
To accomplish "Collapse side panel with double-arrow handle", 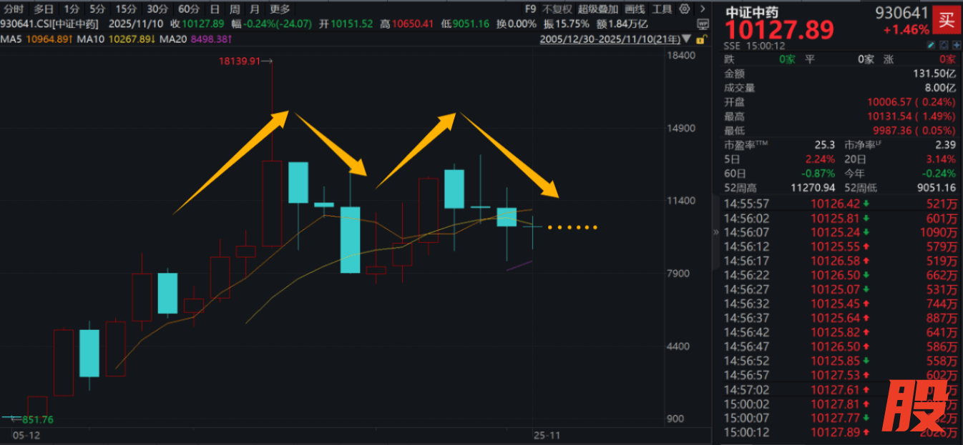I will click(716, 232).
